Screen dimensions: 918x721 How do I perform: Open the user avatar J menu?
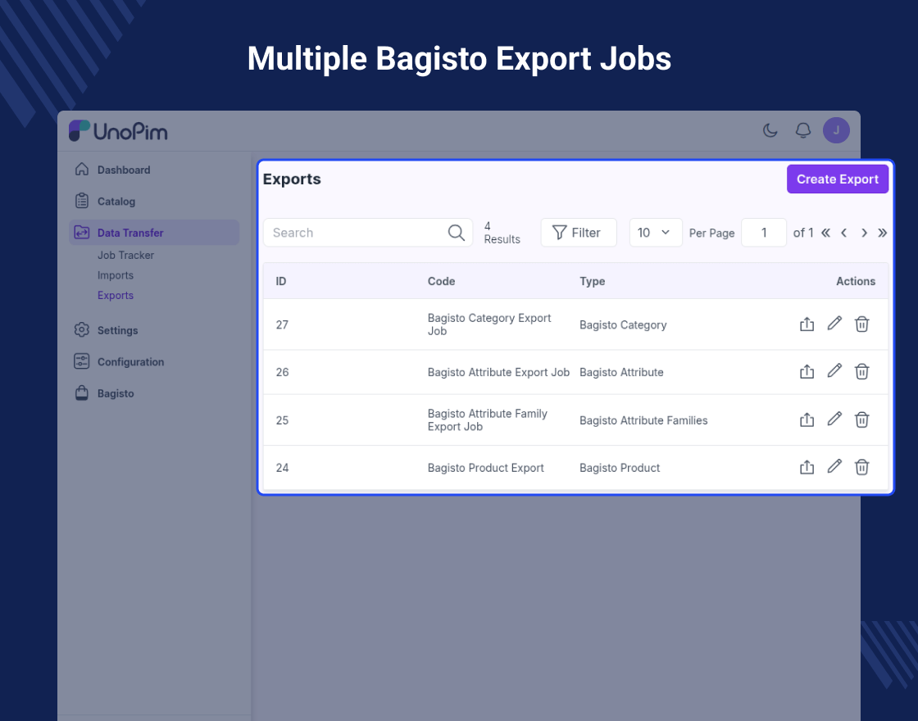pyautogui.click(x=836, y=130)
